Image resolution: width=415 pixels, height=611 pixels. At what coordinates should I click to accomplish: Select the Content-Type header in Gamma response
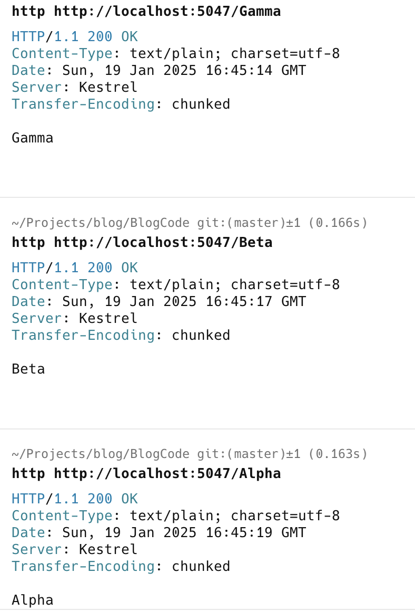point(176,54)
